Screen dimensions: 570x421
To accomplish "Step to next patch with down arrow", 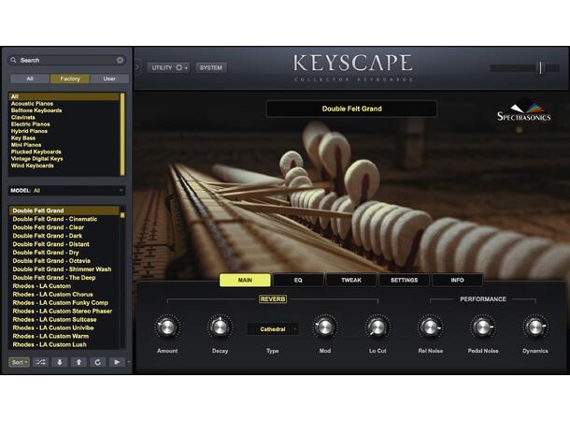I will pos(59,362).
